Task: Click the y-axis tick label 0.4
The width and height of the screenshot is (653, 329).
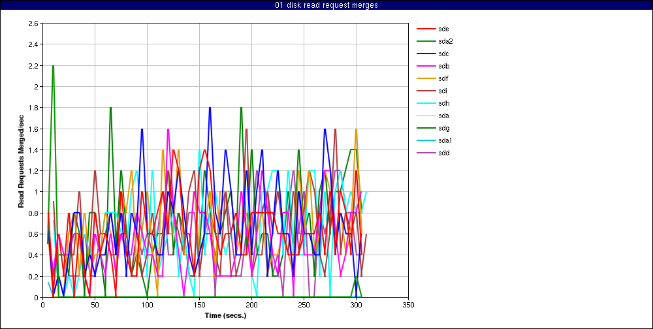Action: click(x=34, y=255)
